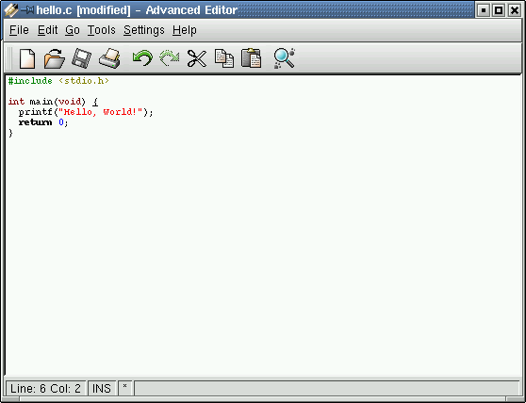
Task: Open the Edit menu
Action: pos(48,30)
